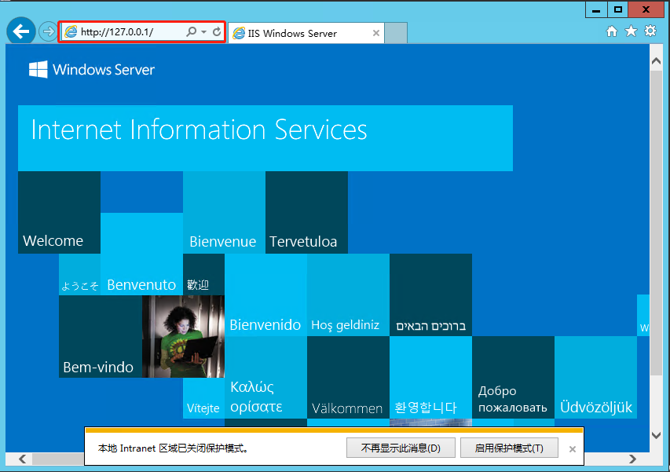Maximize the browser window
The width and height of the screenshot is (670, 472).
(618, 10)
